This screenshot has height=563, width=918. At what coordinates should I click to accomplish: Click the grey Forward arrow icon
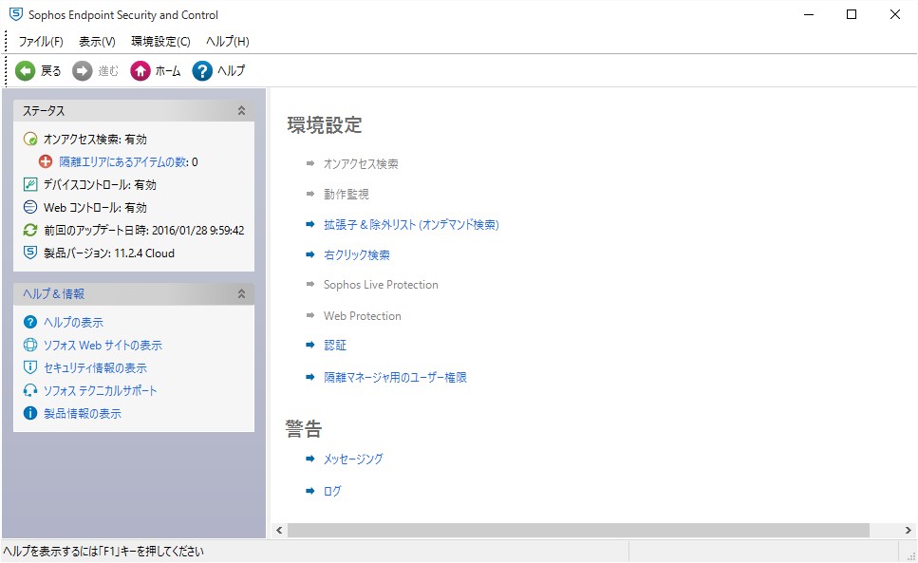coord(82,71)
